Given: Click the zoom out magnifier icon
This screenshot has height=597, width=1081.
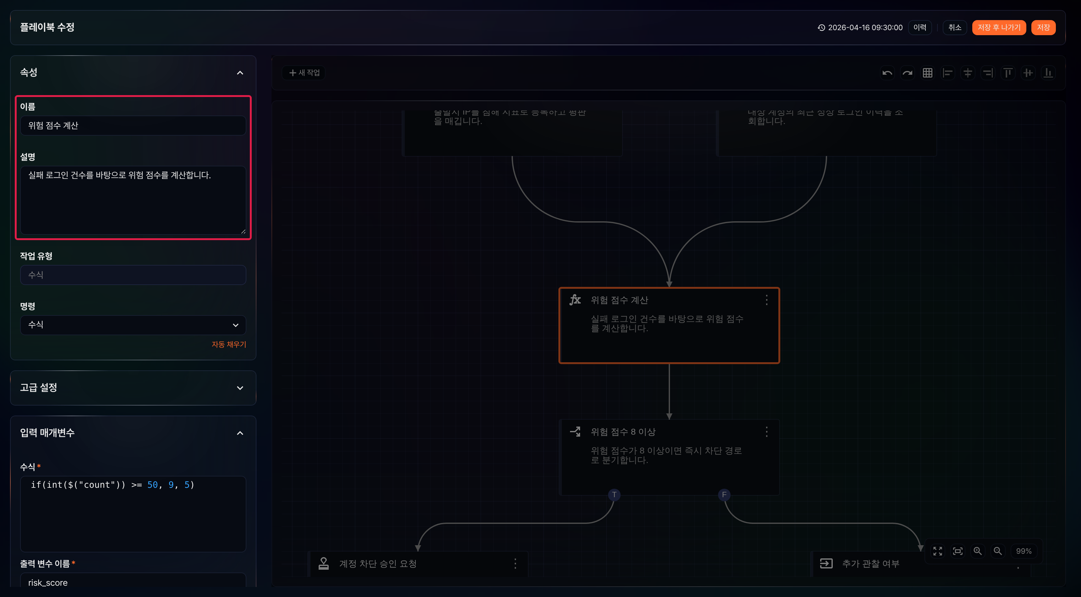Looking at the screenshot, I should [x=998, y=551].
